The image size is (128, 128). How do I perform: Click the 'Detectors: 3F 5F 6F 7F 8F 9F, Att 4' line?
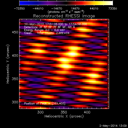[x=49, y=27]
